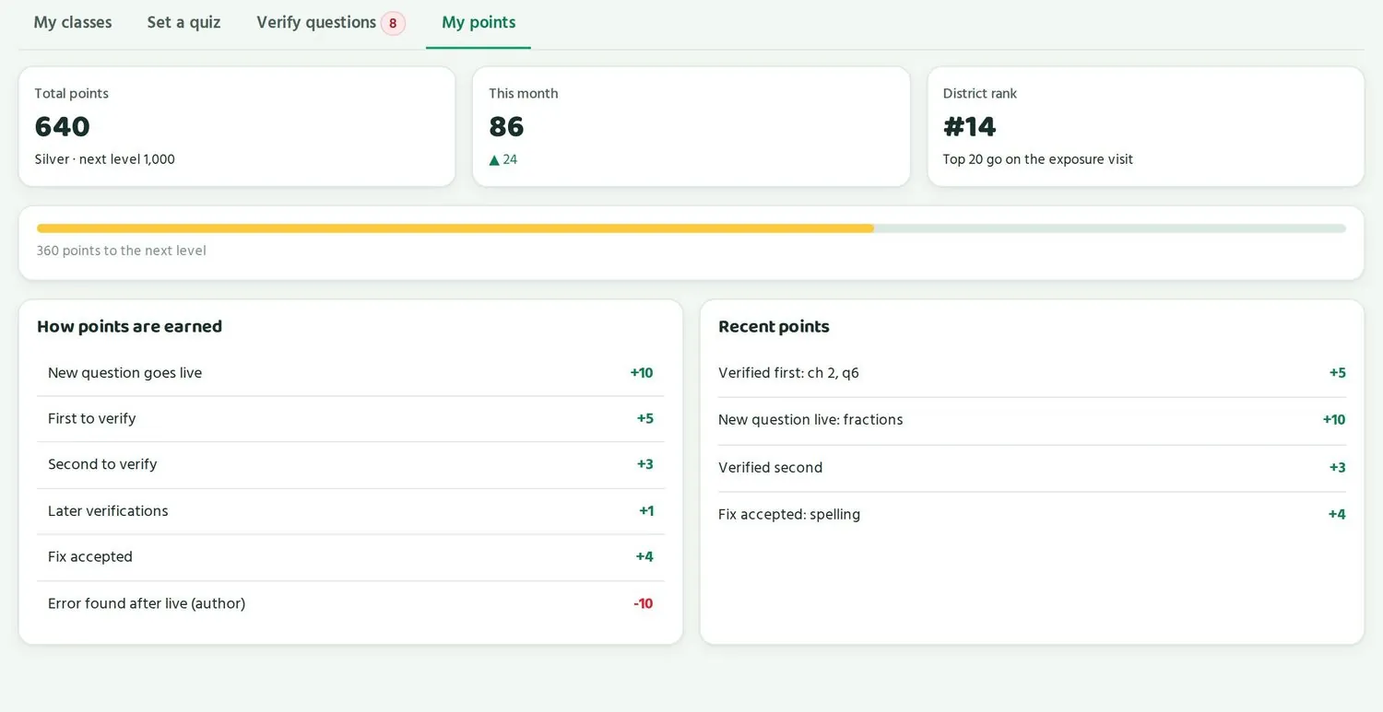The width and height of the screenshot is (1383, 712).
Task: Open the Verify questions tab
Action: (330, 23)
